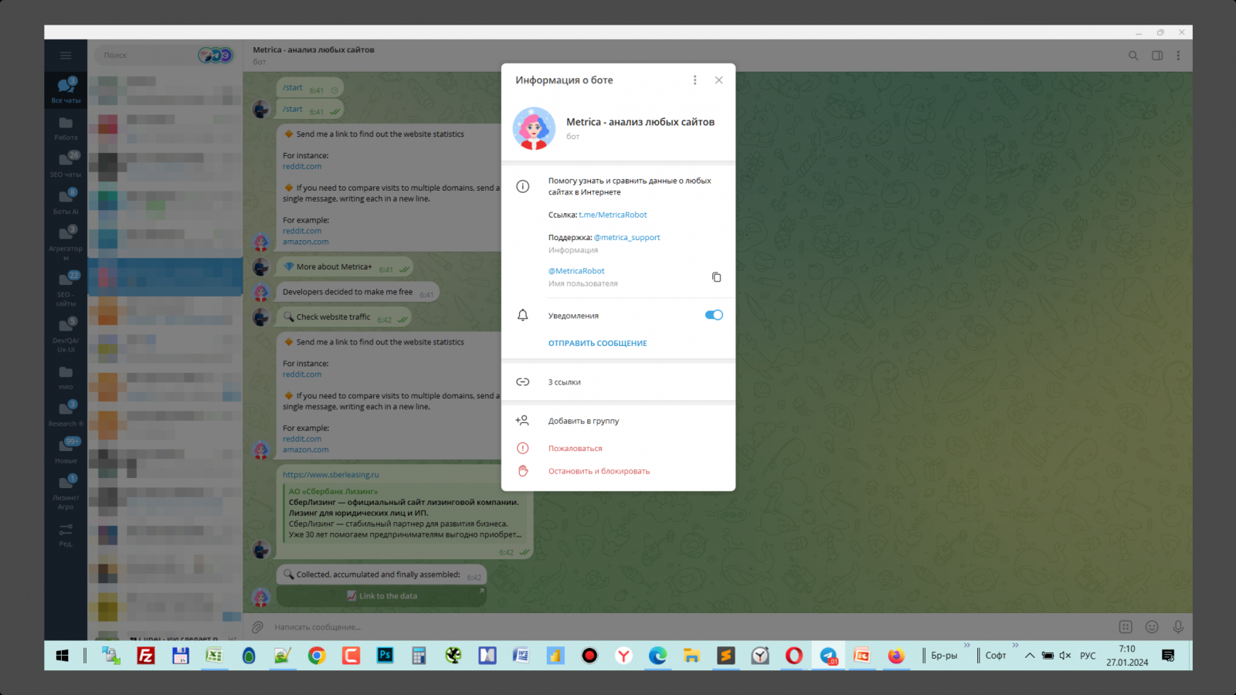Show hidden system tray icons
Image resolution: width=1236 pixels, height=695 pixels.
coord(1030,656)
